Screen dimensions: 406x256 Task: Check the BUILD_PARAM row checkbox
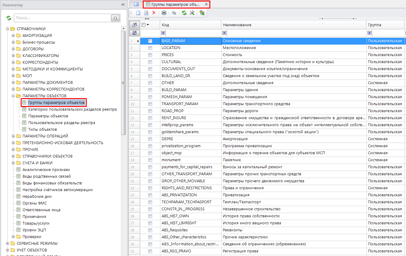[x=150, y=90]
